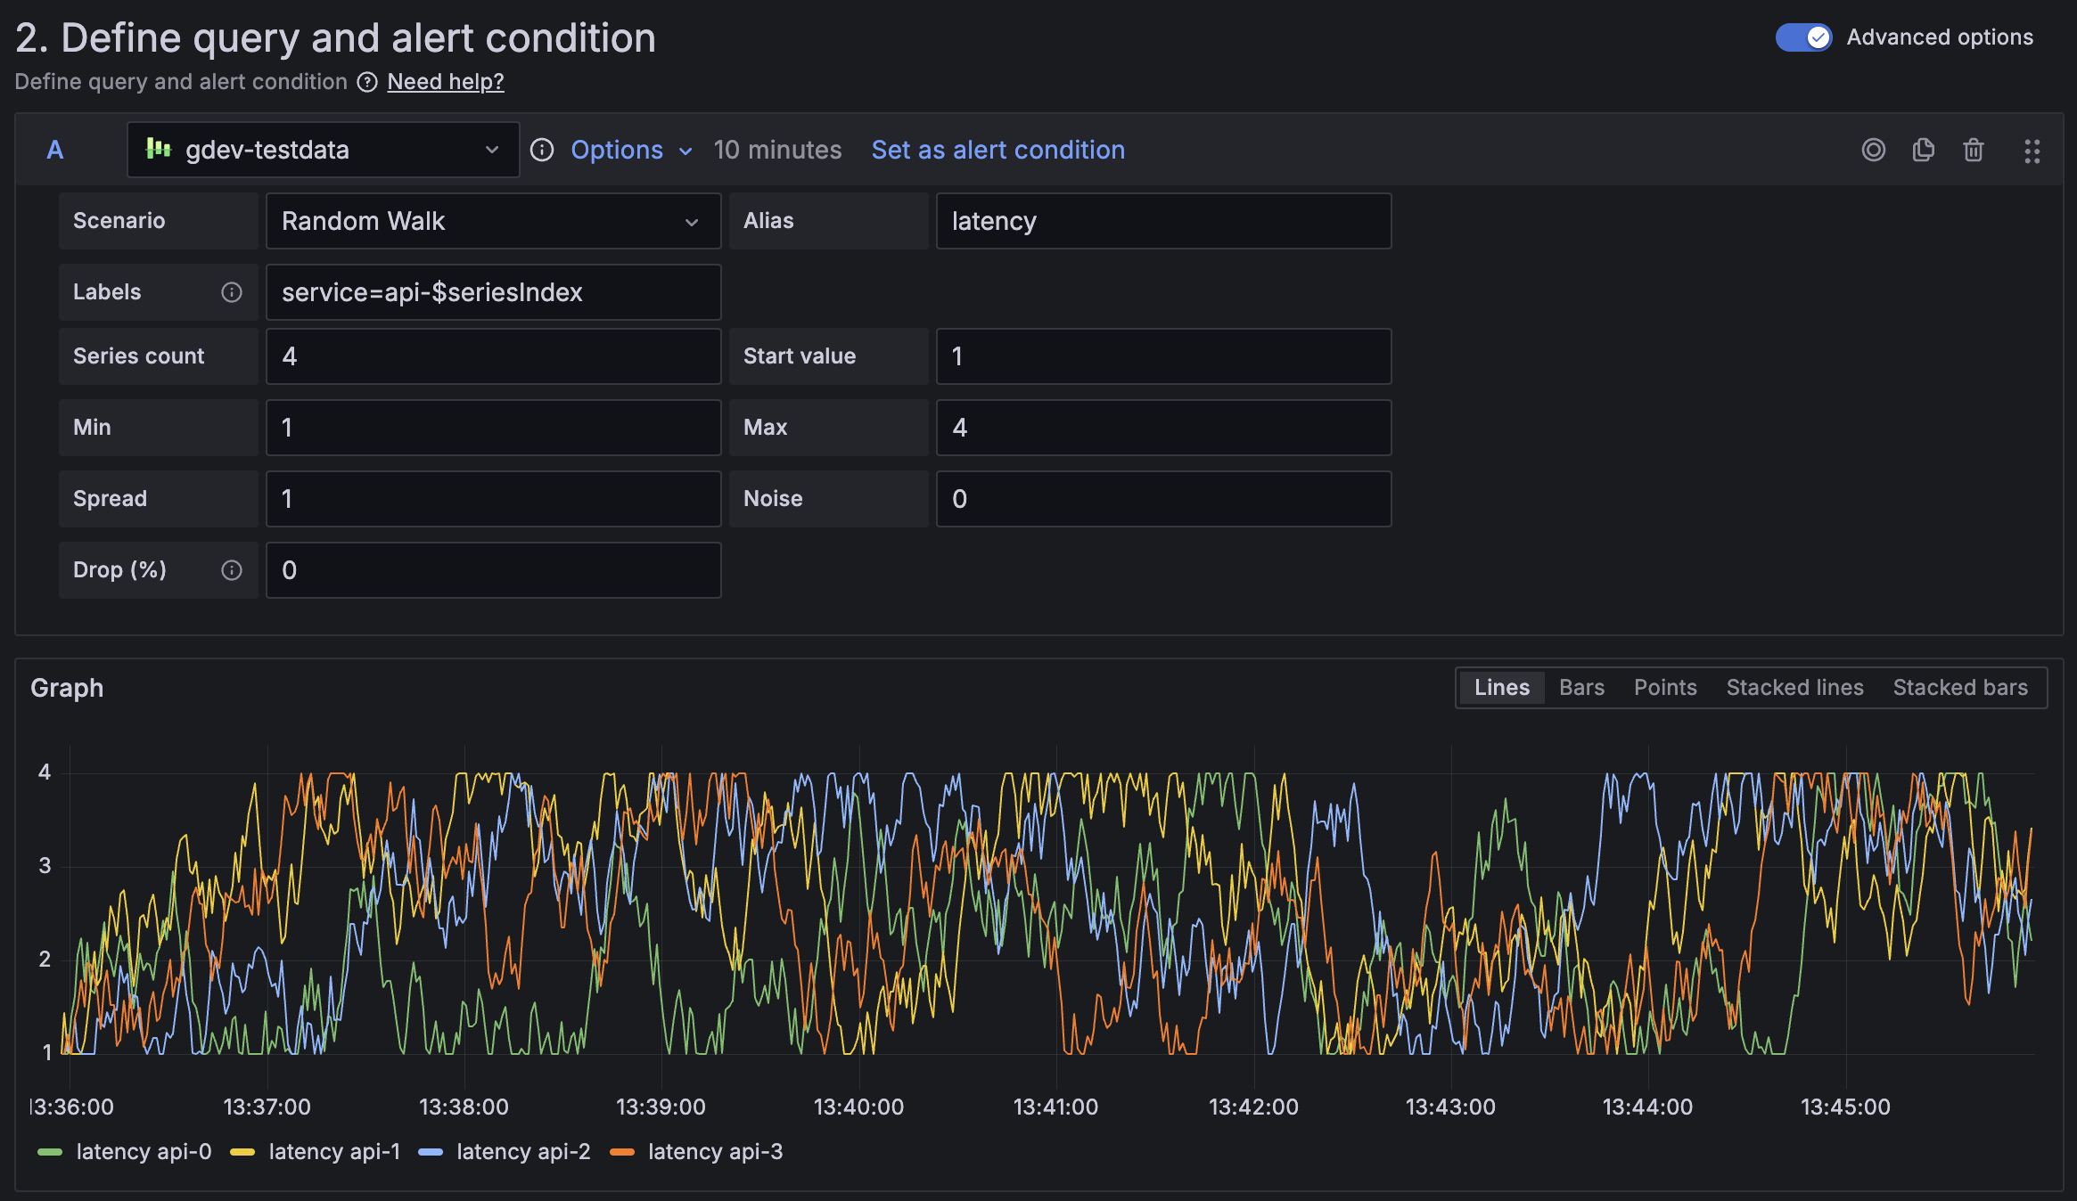Screen dimensions: 2077x1201
Task: Click inside the Alias field containing latency
Action: 1162,221
